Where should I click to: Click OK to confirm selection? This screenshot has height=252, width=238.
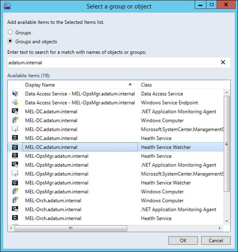click(183, 240)
